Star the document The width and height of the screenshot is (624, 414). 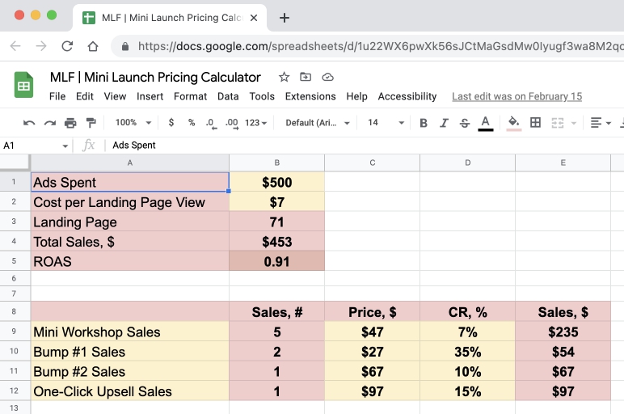point(284,77)
